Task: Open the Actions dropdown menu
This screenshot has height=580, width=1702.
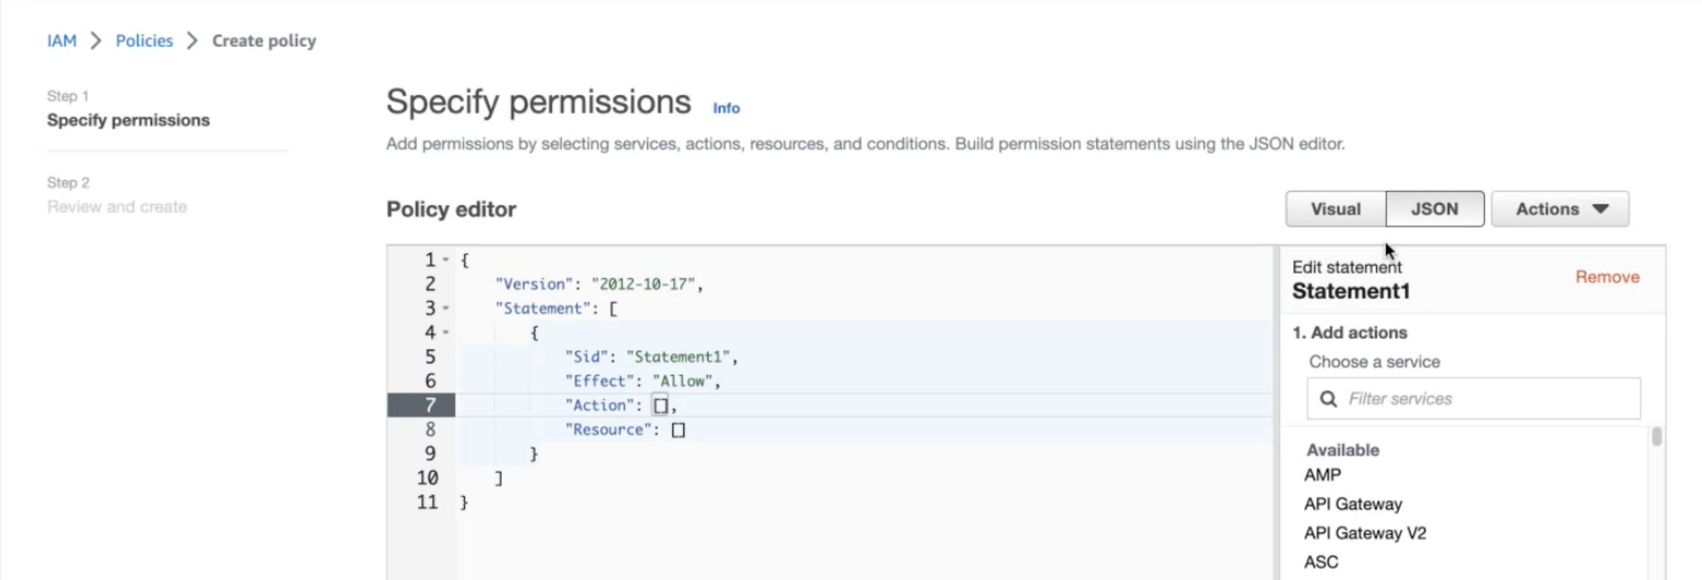Action: pyautogui.click(x=1560, y=209)
